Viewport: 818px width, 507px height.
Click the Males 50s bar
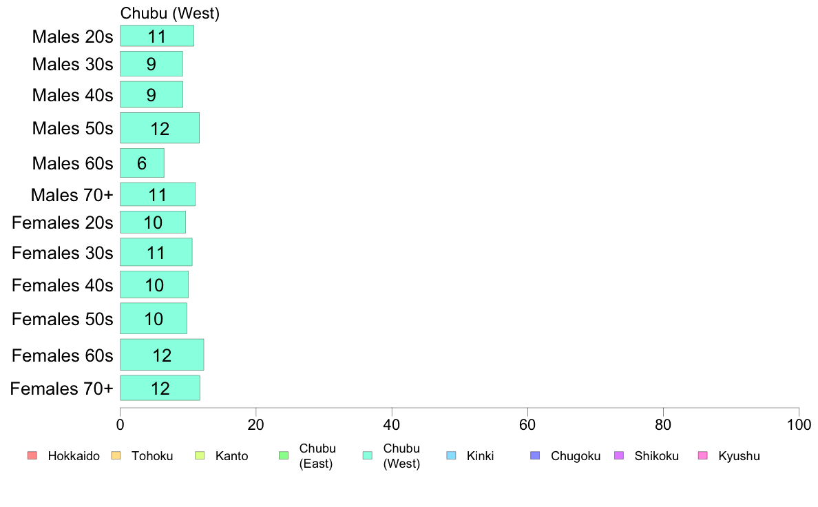pyautogui.click(x=160, y=128)
